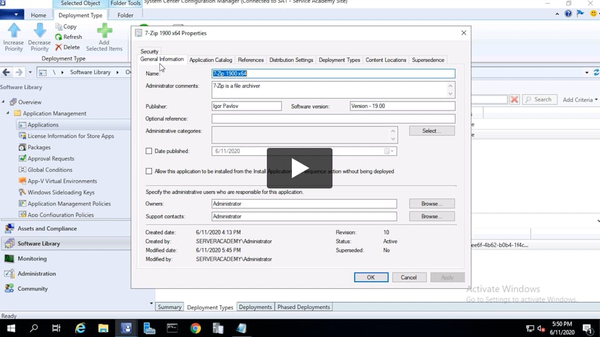Click the Decrease Priority arrow icon
Image resolution: width=600 pixels, height=337 pixels.
coord(39,31)
